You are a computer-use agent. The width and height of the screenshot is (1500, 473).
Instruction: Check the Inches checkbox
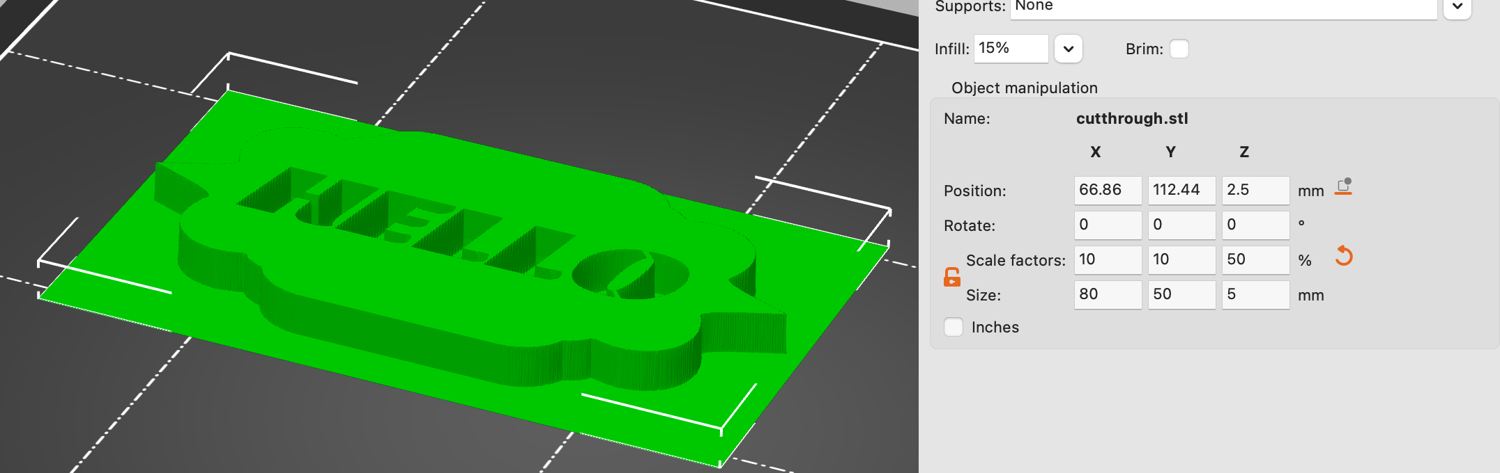[x=954, y=327]
